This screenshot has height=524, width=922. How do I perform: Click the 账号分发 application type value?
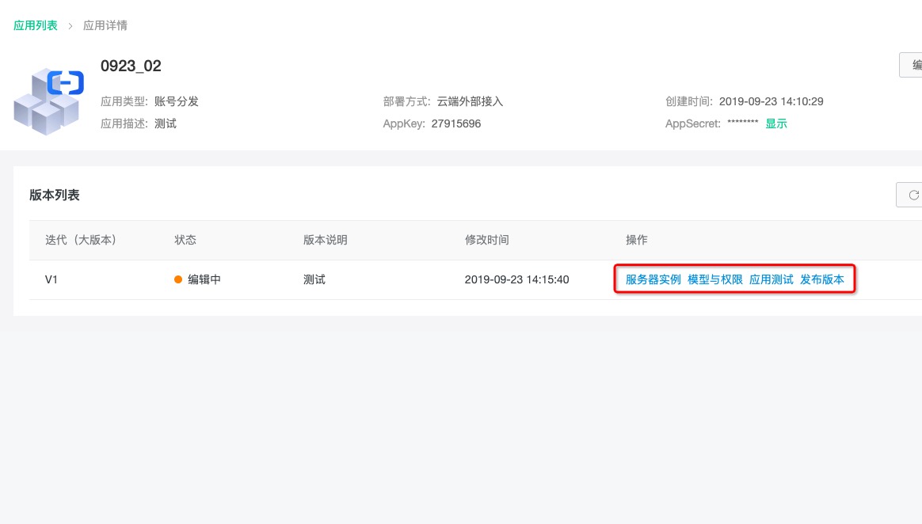(x=177, y=101)
